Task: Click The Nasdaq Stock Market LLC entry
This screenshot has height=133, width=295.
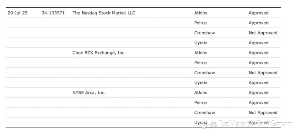Action: click(x=104, y=13)
